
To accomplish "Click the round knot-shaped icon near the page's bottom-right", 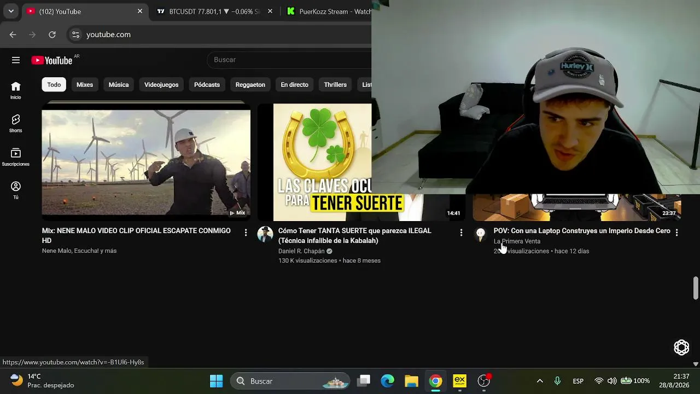I will [681, 347].
